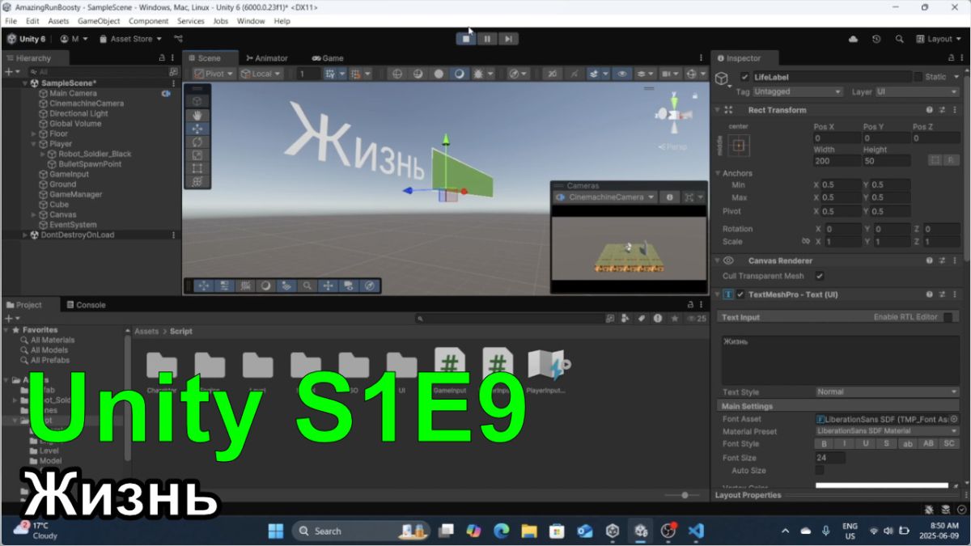Open the Tag Untagged dropdown
Viewport: 971px width, 546px height.
tap(798, 92)
